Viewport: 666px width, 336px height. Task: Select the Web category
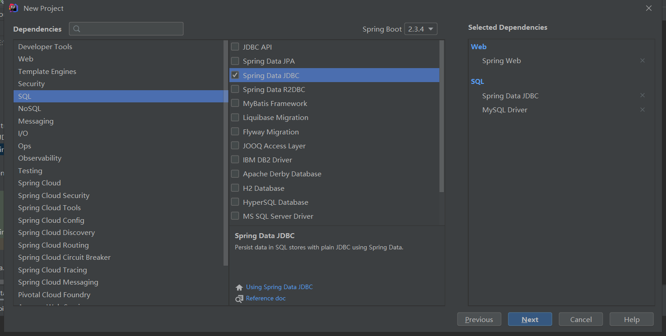tap(118, 59)
